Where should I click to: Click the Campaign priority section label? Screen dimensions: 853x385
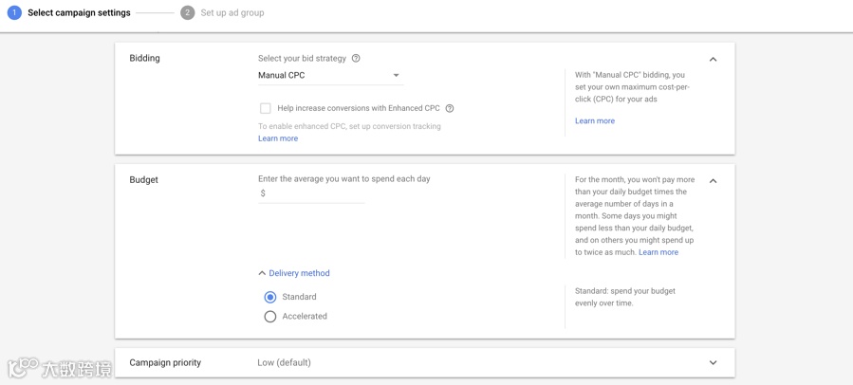(165, 362)
